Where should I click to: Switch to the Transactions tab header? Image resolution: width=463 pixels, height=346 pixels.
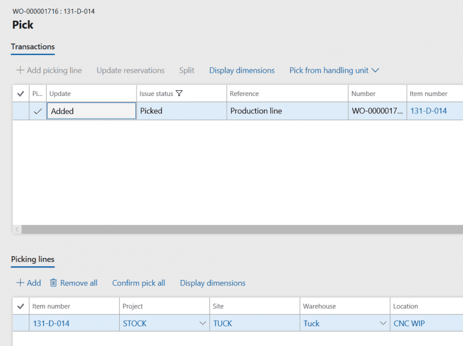point(33,47)
